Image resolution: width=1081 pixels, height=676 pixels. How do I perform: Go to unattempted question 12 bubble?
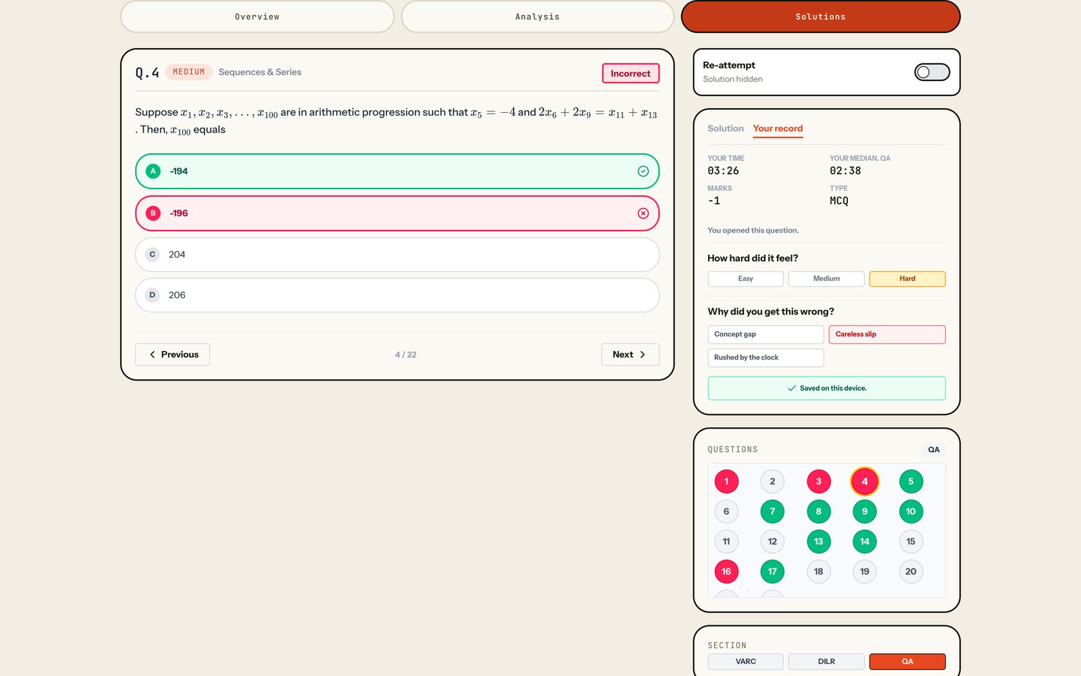[772, 541]
